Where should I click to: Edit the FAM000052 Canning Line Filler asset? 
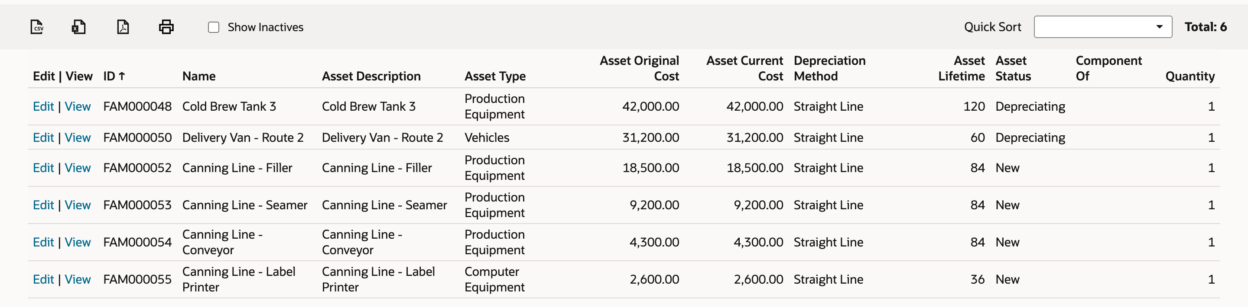pyautogui.click(x=43, y=168)
